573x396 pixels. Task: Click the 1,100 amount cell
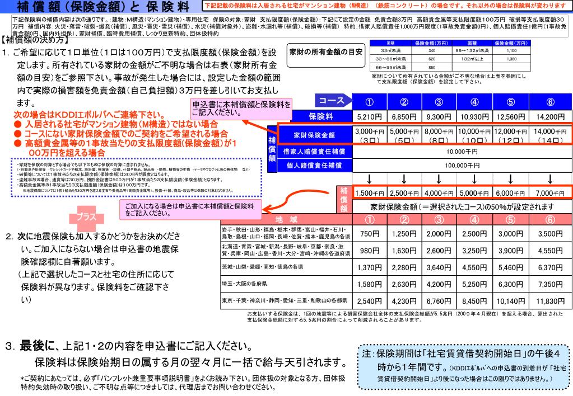tap(511, 50)
